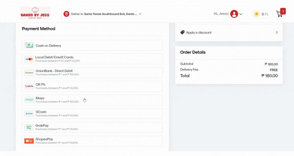Select GCash as payment method
Screen dimensions: 294x156
click(x=92, y=113)
